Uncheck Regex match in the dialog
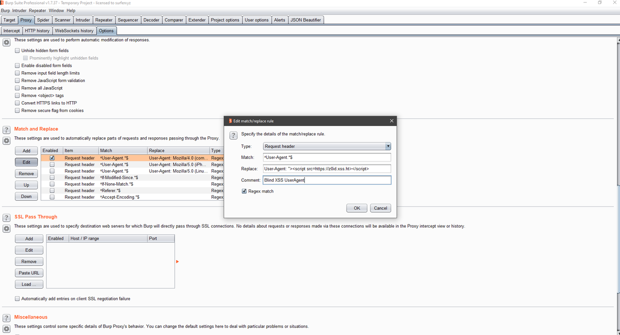This screenshot has width=620, height=335. [244, 191]
